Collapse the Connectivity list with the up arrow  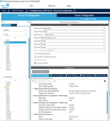point(15,80)
